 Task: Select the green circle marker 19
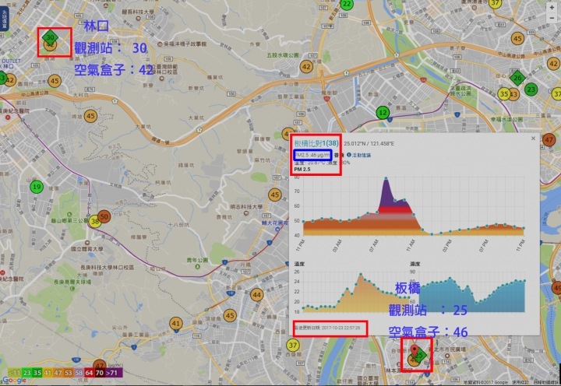(x=37, y=187)
